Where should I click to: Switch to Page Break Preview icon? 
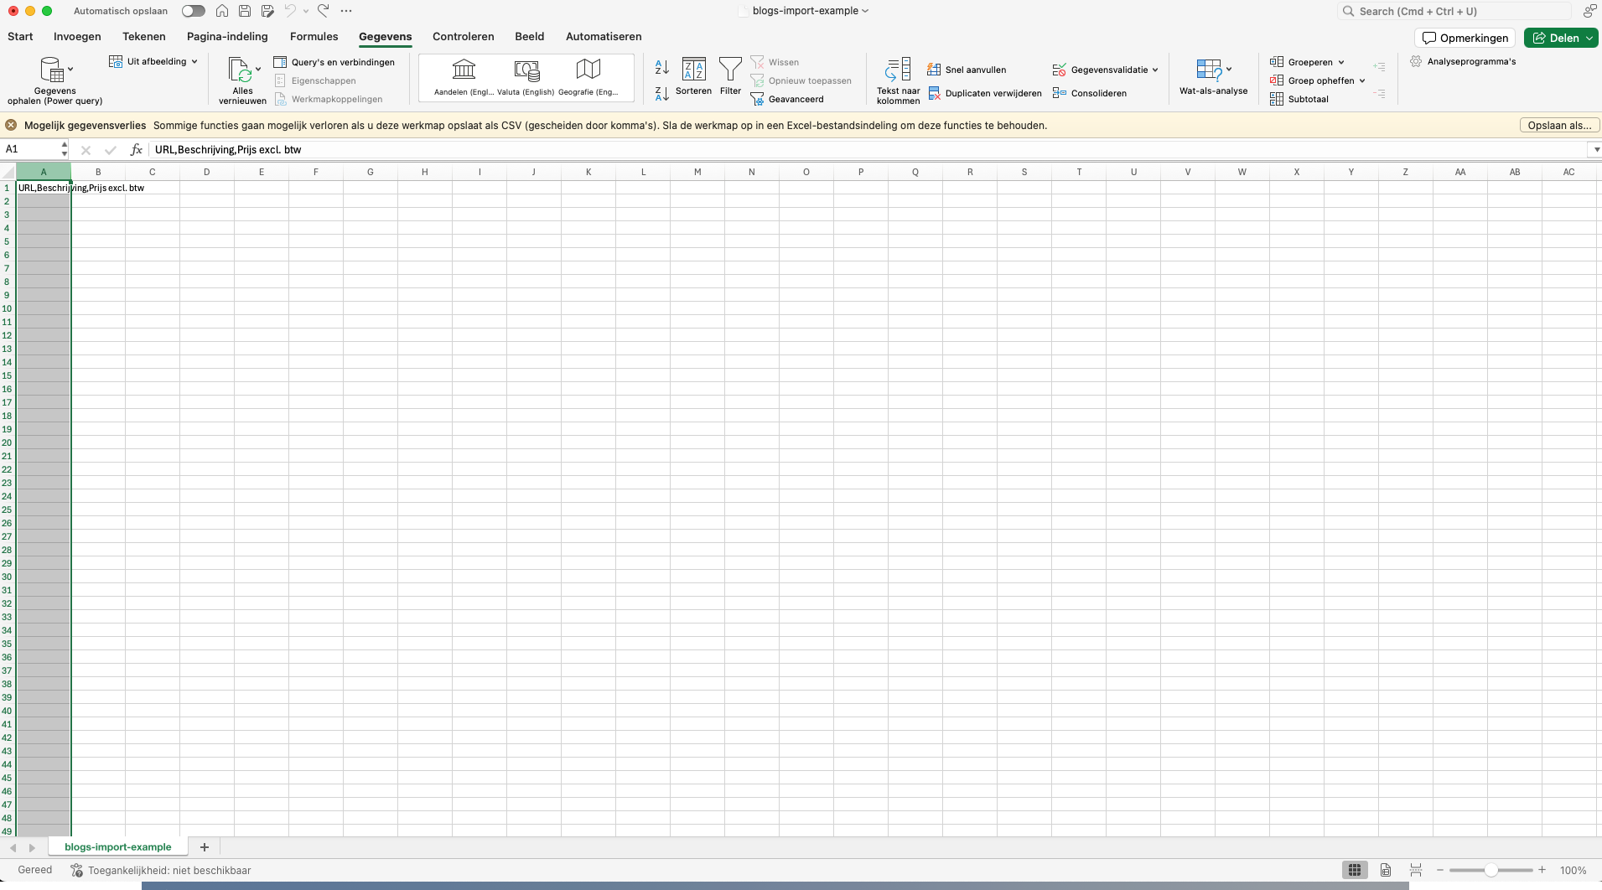1416,870
